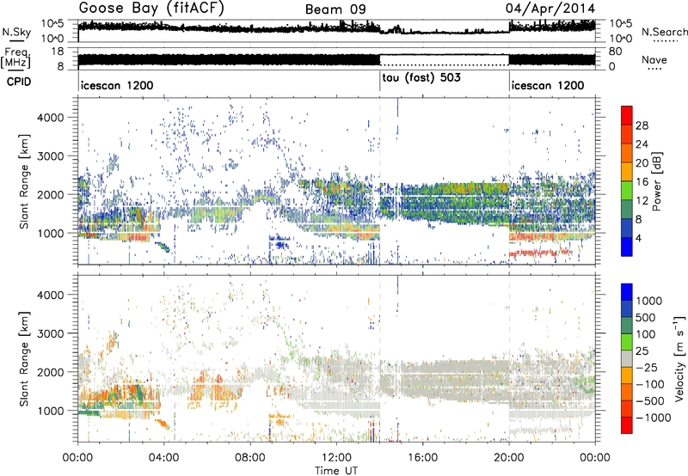This screenshot has height=476, width=688.
Task: Click the 'Beam 09' label
Action: 335,9
